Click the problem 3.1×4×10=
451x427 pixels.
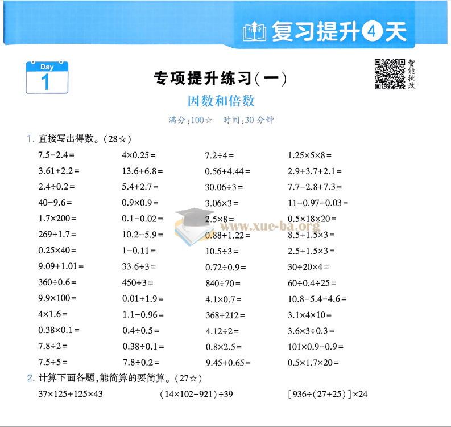[x=309, y=315]
